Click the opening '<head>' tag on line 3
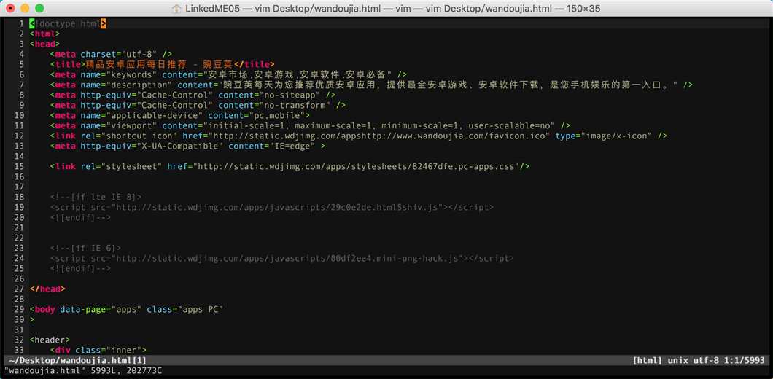The image size is (773, 379). coord(44,44)
